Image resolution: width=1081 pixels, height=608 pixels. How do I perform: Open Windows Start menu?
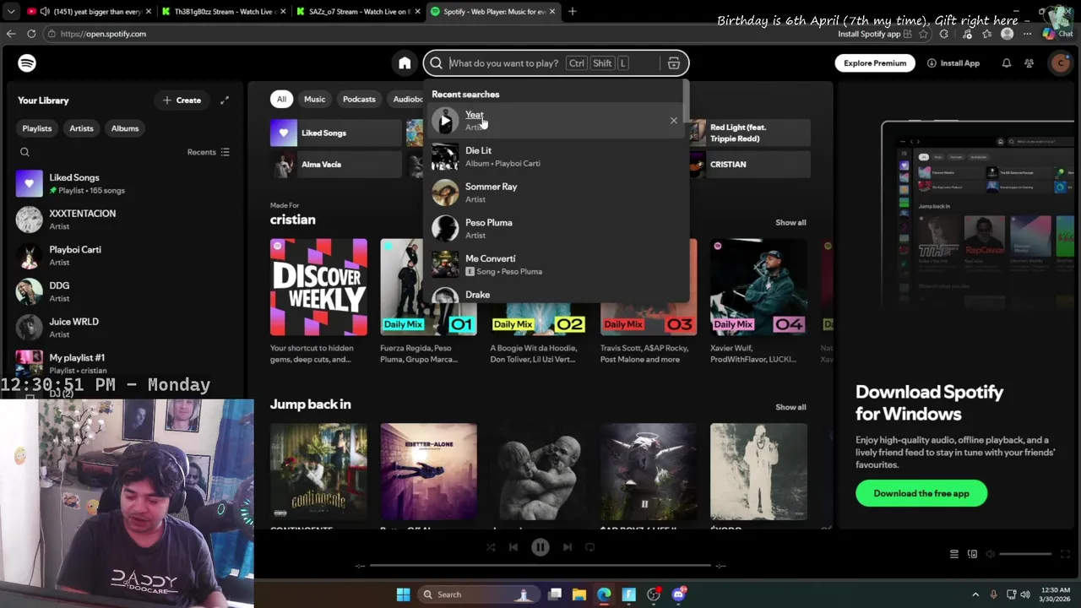pos(403,594)
